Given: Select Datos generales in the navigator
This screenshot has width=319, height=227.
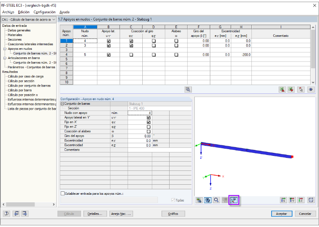Looking at the screenshot, I should tap(19, 30).
